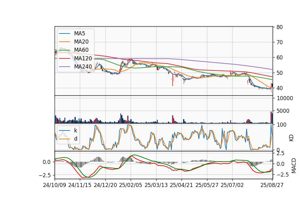Click the left-side −2.5 MACD axis label
Image resolution: width=303 pixels, height=218 pixels.
click(x=45, y=175)
